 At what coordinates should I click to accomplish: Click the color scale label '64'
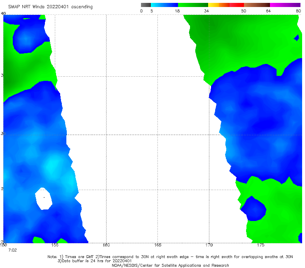(268, 11)
